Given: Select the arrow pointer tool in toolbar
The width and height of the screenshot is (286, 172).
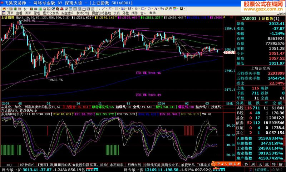Looking at the screenshot, I should (99, 9).
